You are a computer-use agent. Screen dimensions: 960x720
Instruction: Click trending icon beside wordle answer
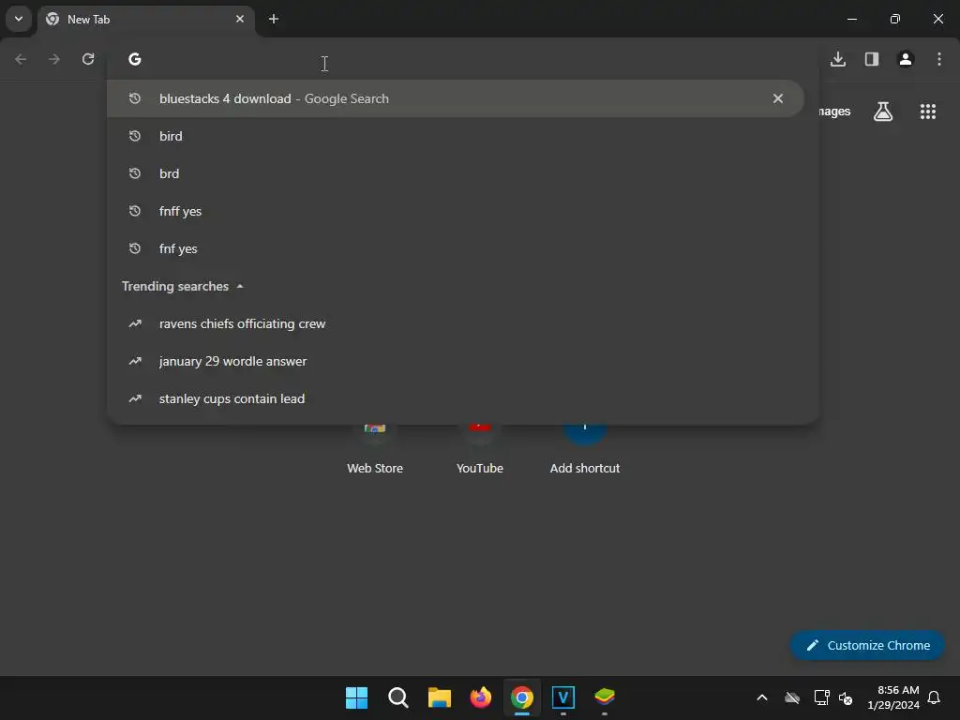point(135,361)
